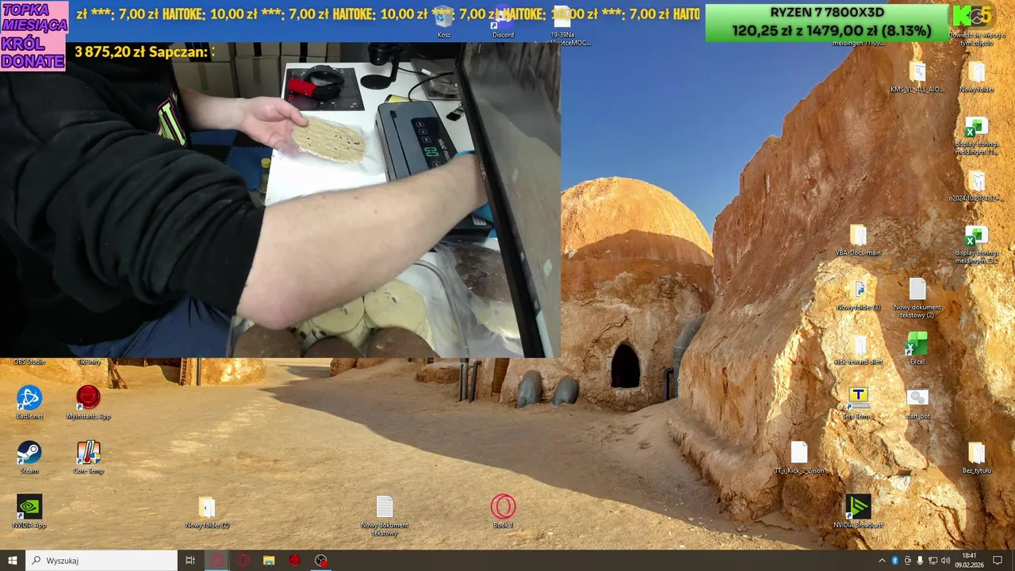The width and height of the screenshot is (1015, 571).
Task: Select the TT_i_Kick_2_2.json file
Action: 799,458
